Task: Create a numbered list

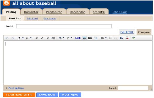Action: click(x=111, y=38)
